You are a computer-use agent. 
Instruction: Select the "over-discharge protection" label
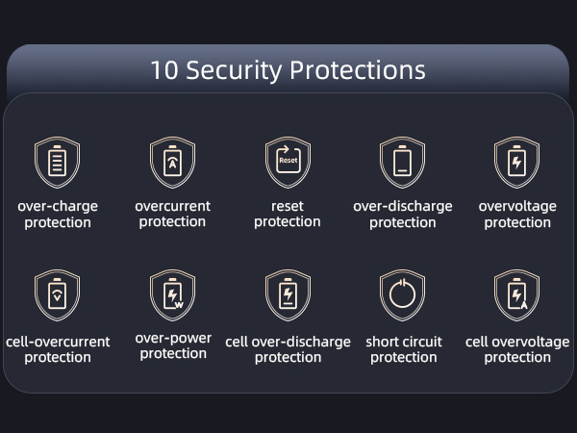(403, 215)
